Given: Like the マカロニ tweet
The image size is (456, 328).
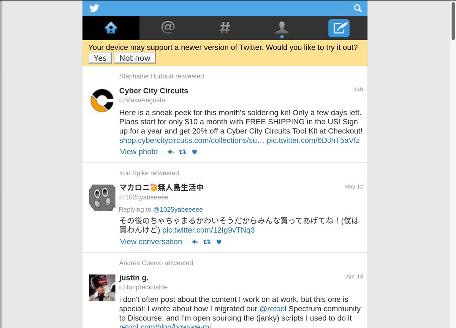Looking at the screenshot, I should pyautogui.click(x=219, y=242).
